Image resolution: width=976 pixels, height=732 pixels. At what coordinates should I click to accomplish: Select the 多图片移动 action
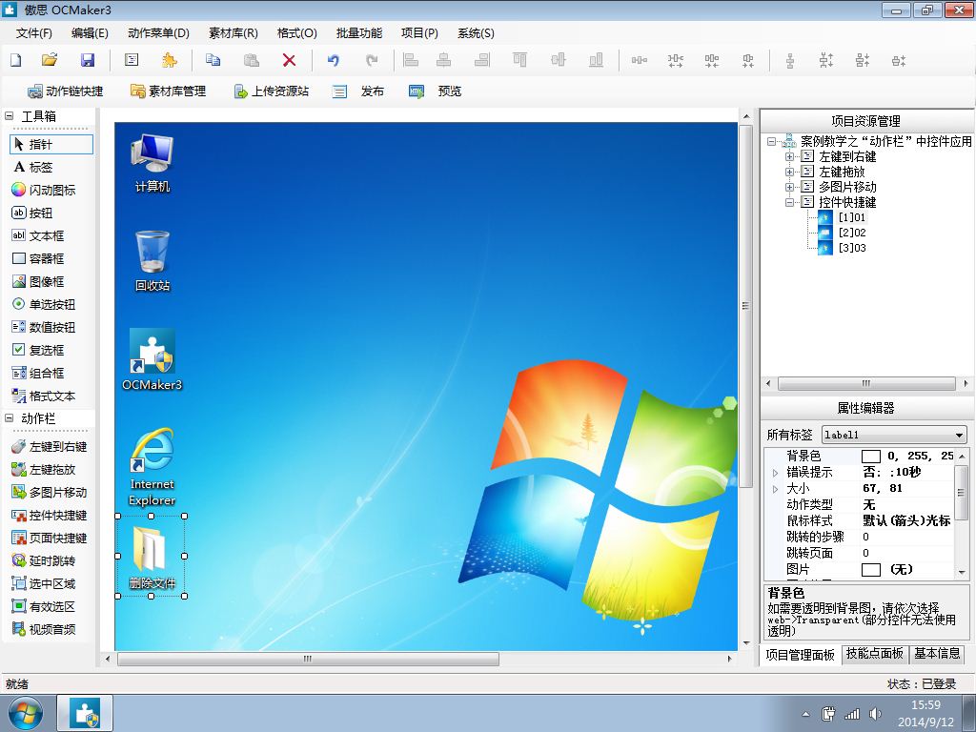(x=51, y=493)
